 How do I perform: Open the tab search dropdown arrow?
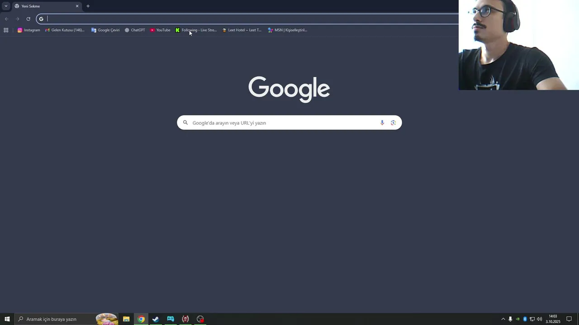click(6, 6)
